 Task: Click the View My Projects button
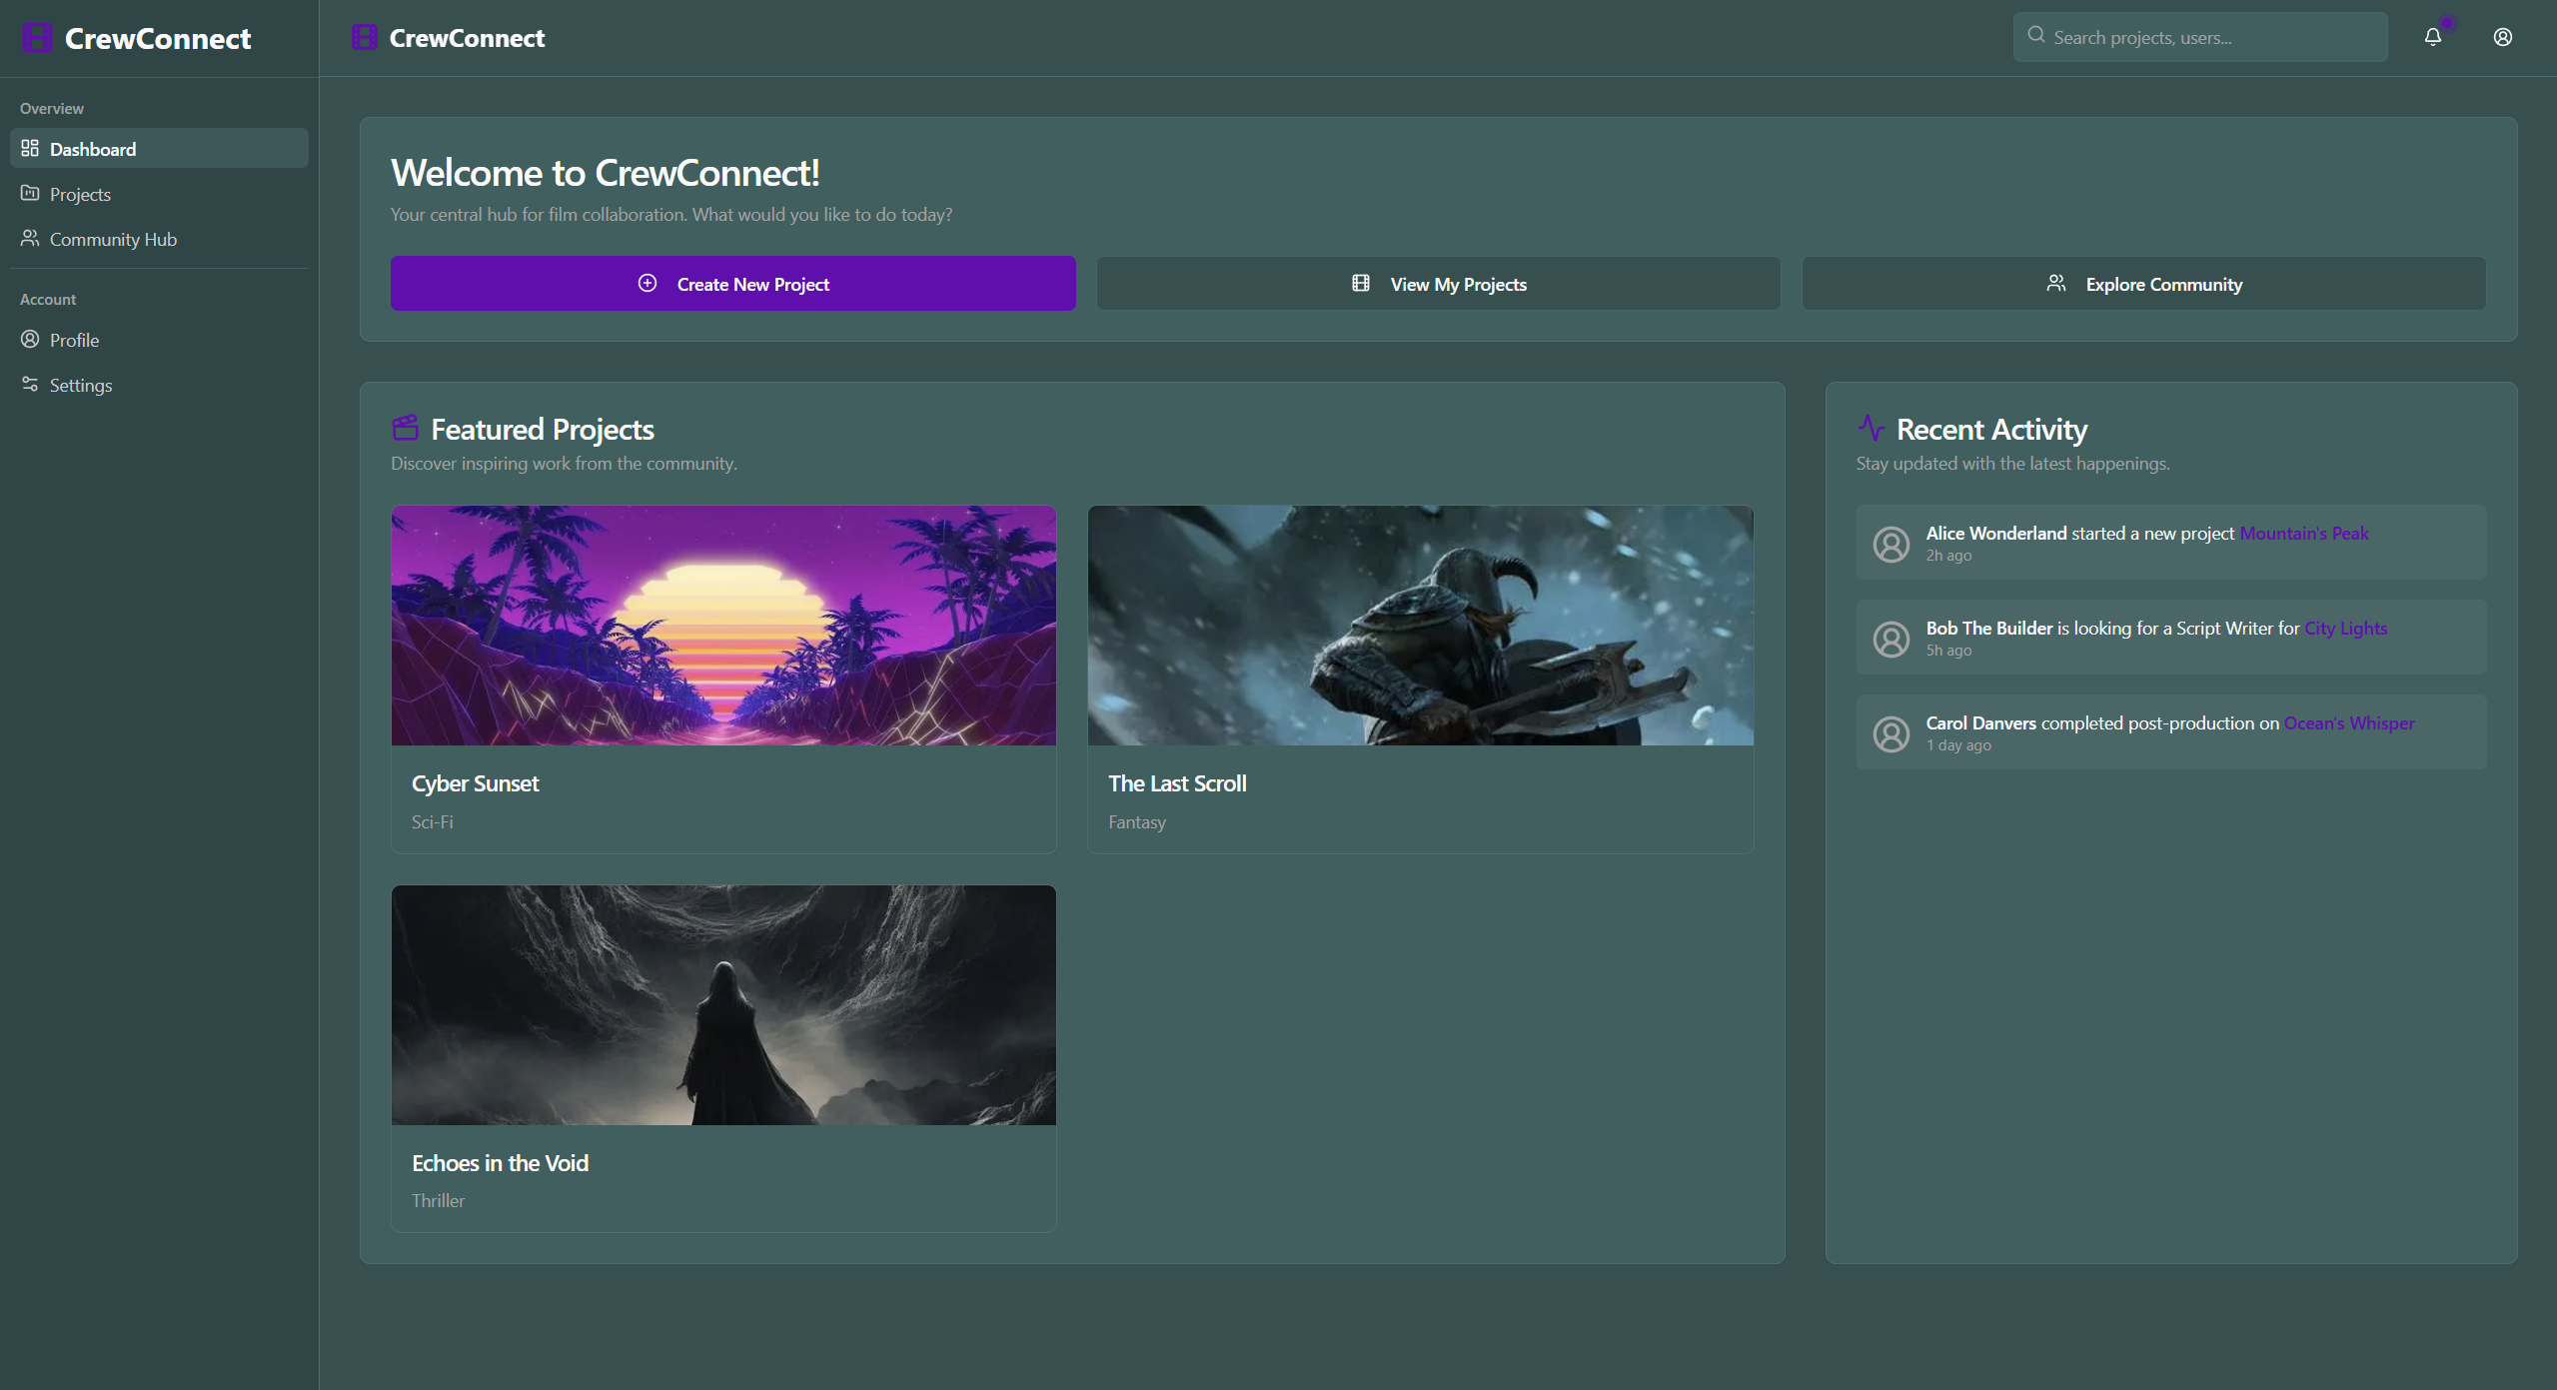tap(1438, 284)
